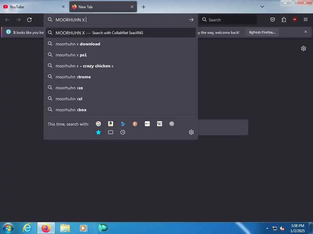313x234 pixels.
Task: Reload the current page
Action: point(29,20)
